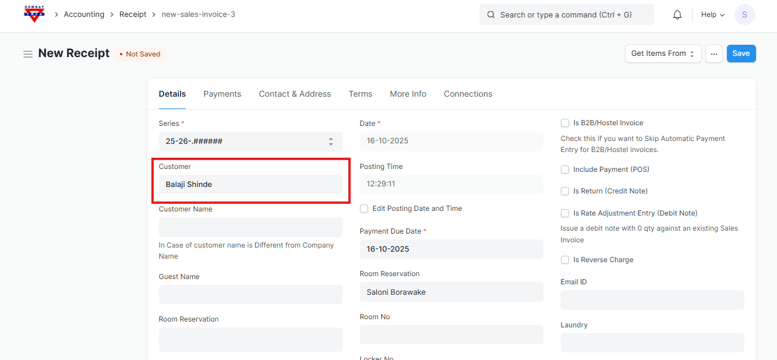Toggle the sidebar hamburger menu icon
Viewport: 777px width, 360px height.
click(27, 54)
